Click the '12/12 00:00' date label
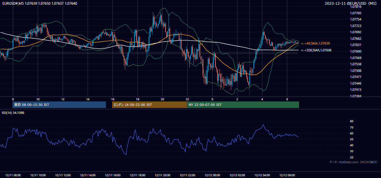This screenshot has width=381, height=178. point(212,175)
